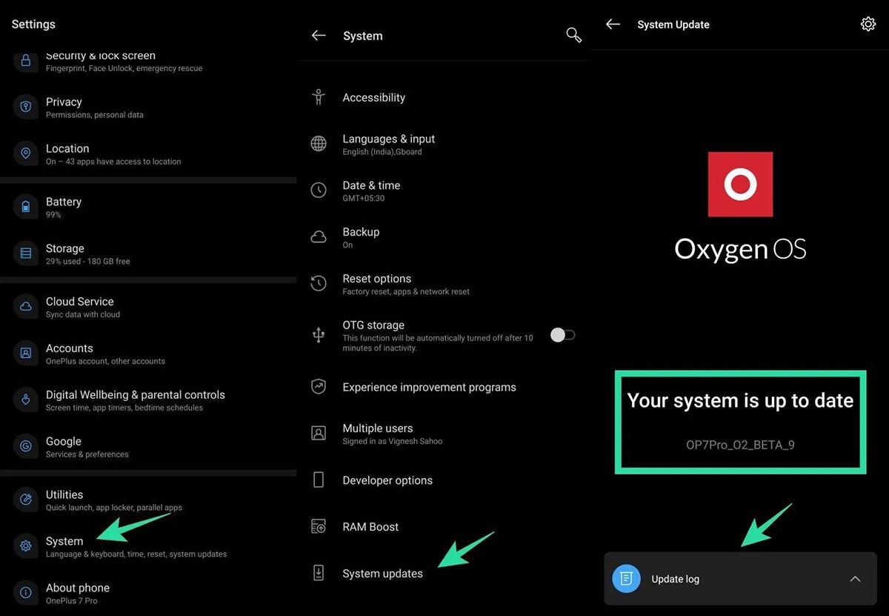The image size is (889, 616).
Task: Tap the Update log document icon
Action: [x=626, y=579]
